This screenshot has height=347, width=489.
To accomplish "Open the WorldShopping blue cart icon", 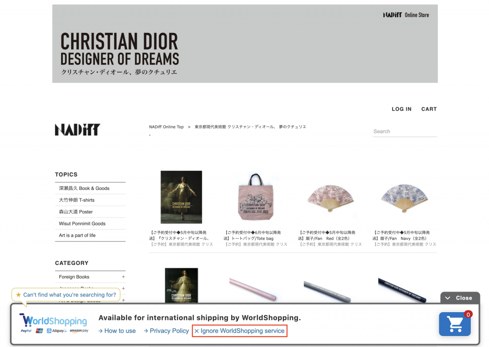I will tap(455, 324).
